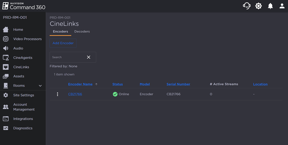Switch to the Decoders tab
The image size is (288, 145).
82,32
